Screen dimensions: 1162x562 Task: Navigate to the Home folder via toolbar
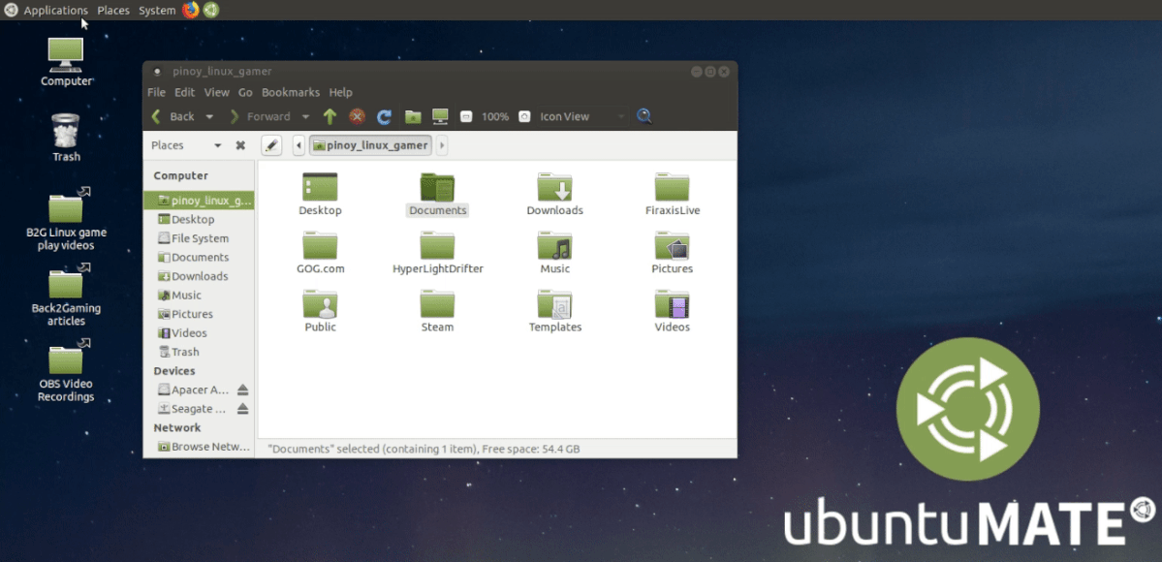(412, 115)
